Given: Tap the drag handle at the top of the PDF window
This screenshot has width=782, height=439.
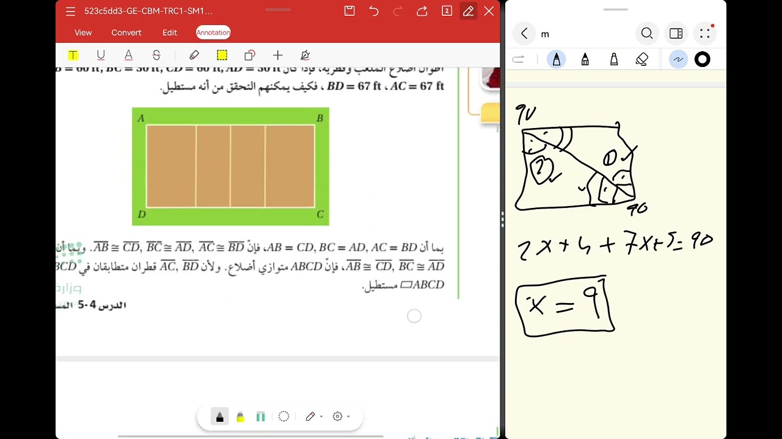Looking at the screenshot, I should point(277,10).
